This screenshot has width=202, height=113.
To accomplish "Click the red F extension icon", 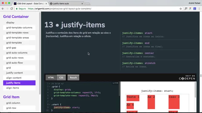I will [x=190, y=8].
